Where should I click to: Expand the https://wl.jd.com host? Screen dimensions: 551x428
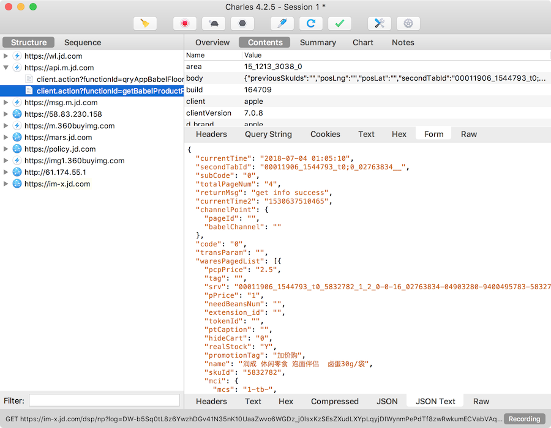[6, 56]
